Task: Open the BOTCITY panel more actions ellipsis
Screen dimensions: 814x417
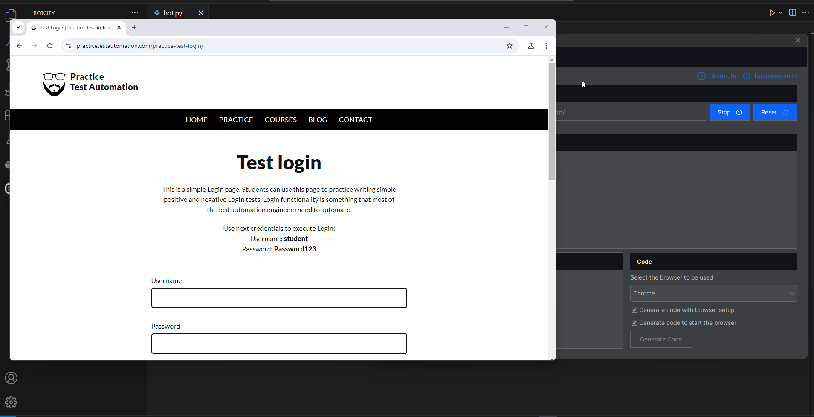Action: click(135, 13)
